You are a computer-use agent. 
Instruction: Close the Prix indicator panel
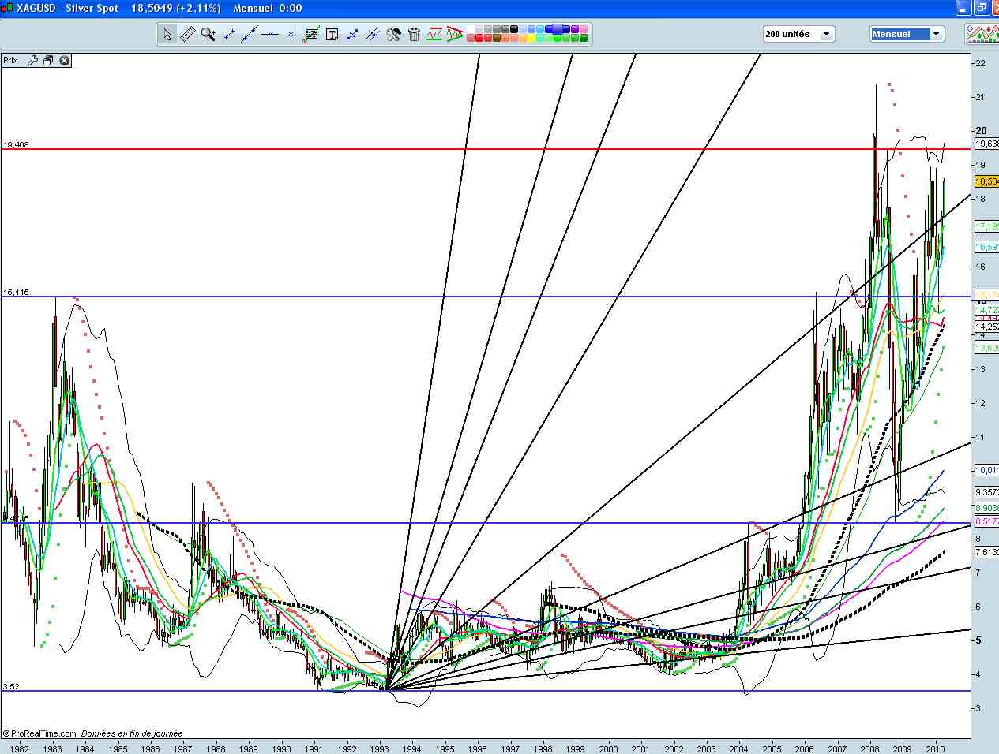pyautogui.click(x=65, y=60)
